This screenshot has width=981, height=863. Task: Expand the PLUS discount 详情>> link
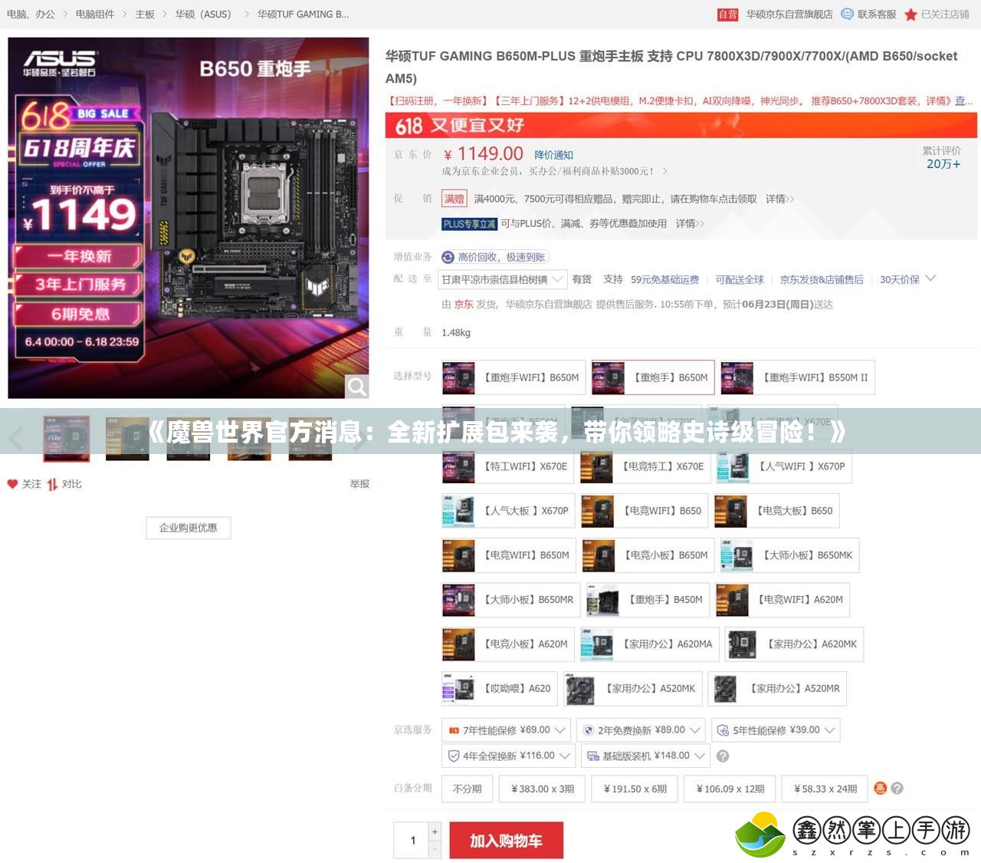coord(690,224)
